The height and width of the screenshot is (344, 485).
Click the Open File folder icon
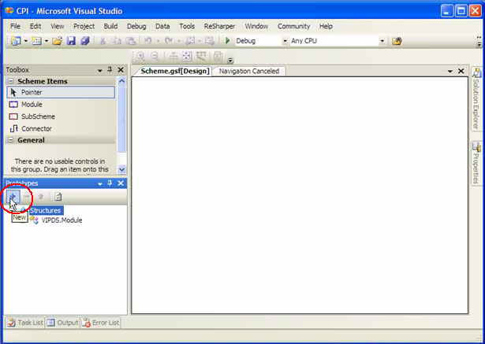(x=58, y=41)
